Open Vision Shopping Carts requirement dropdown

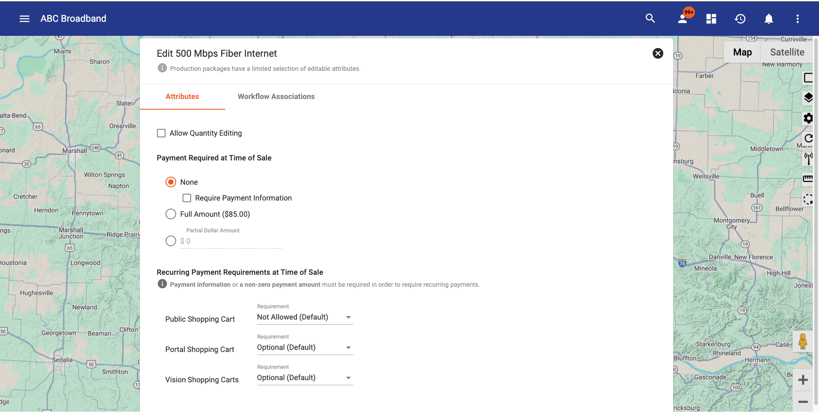(305, 378)
